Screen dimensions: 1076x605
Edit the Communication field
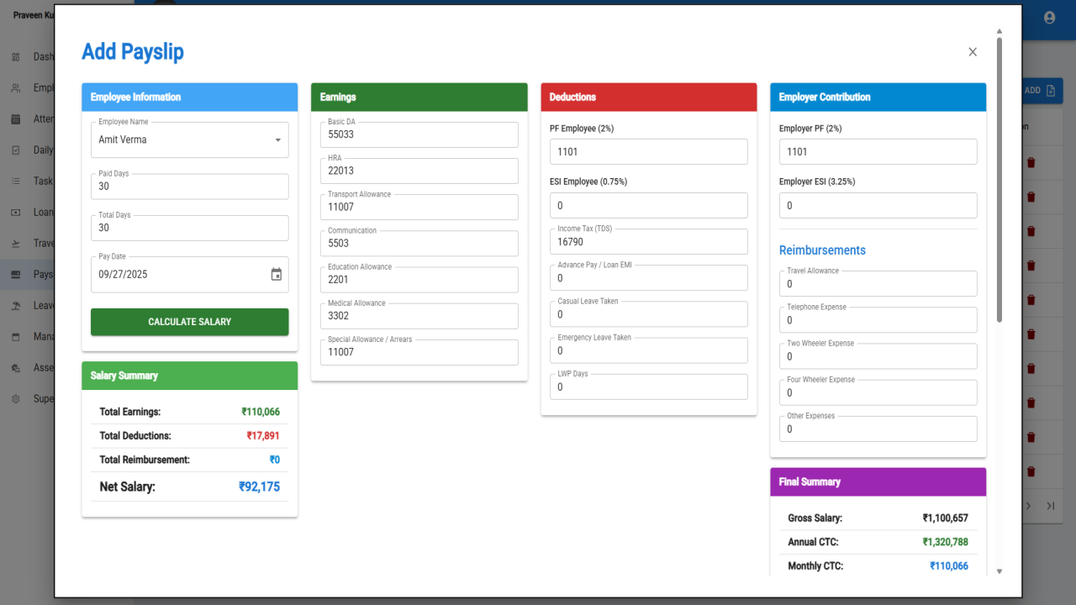(x=419, y=243)
